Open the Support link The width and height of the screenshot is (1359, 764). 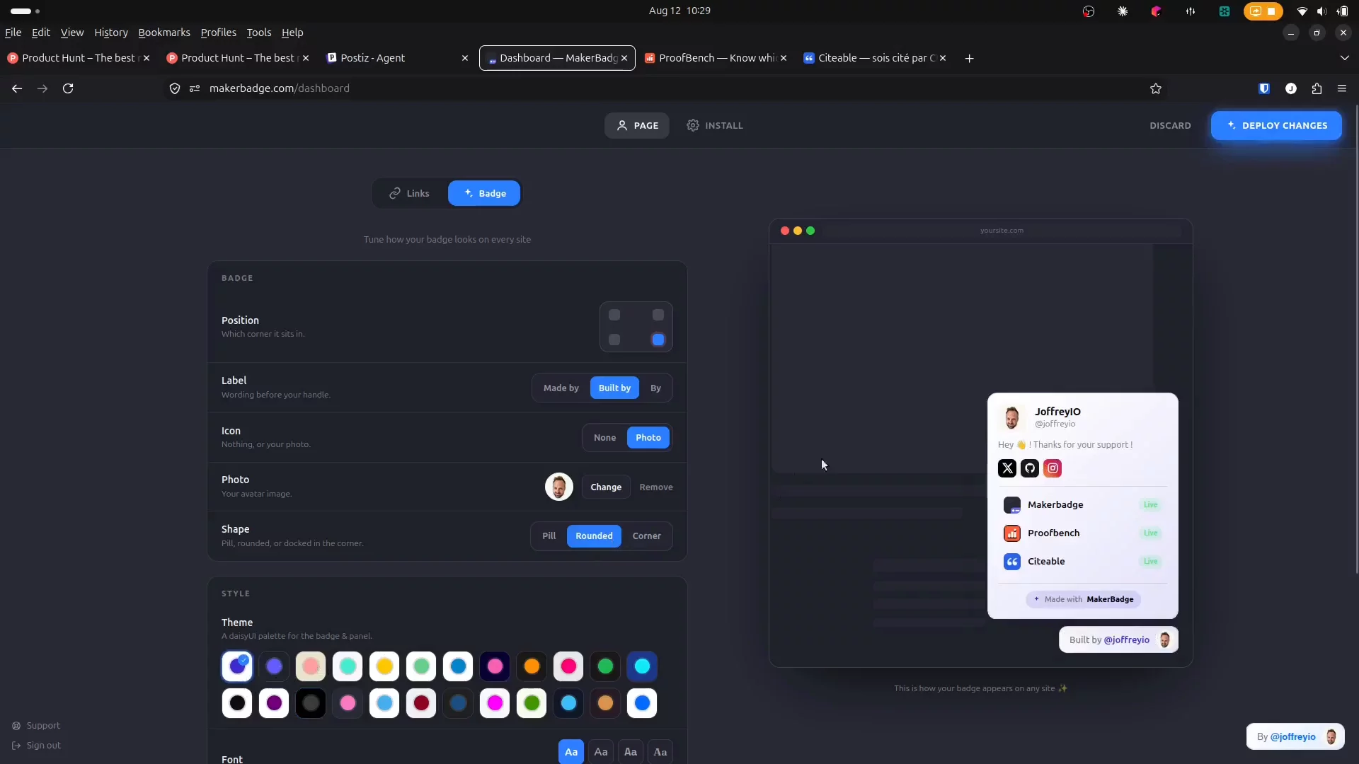point(36,726)
